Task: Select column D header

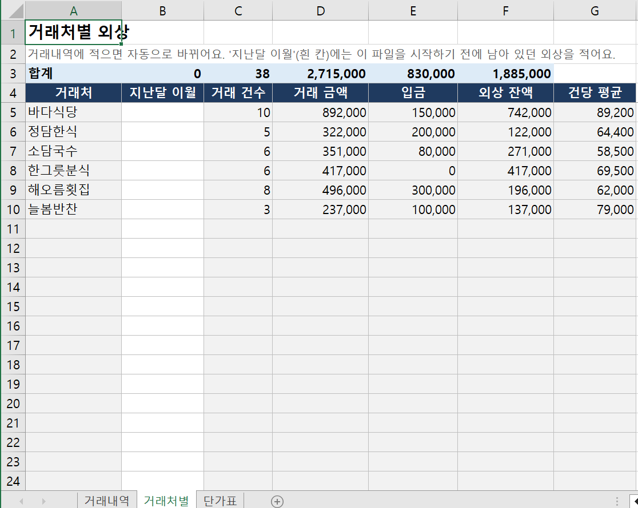Action: tap(320, 11)
